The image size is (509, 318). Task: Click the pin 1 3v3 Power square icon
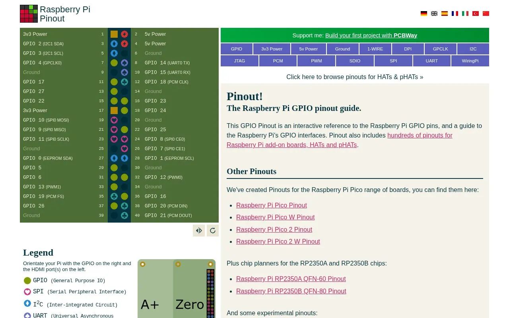pos(114,34)
